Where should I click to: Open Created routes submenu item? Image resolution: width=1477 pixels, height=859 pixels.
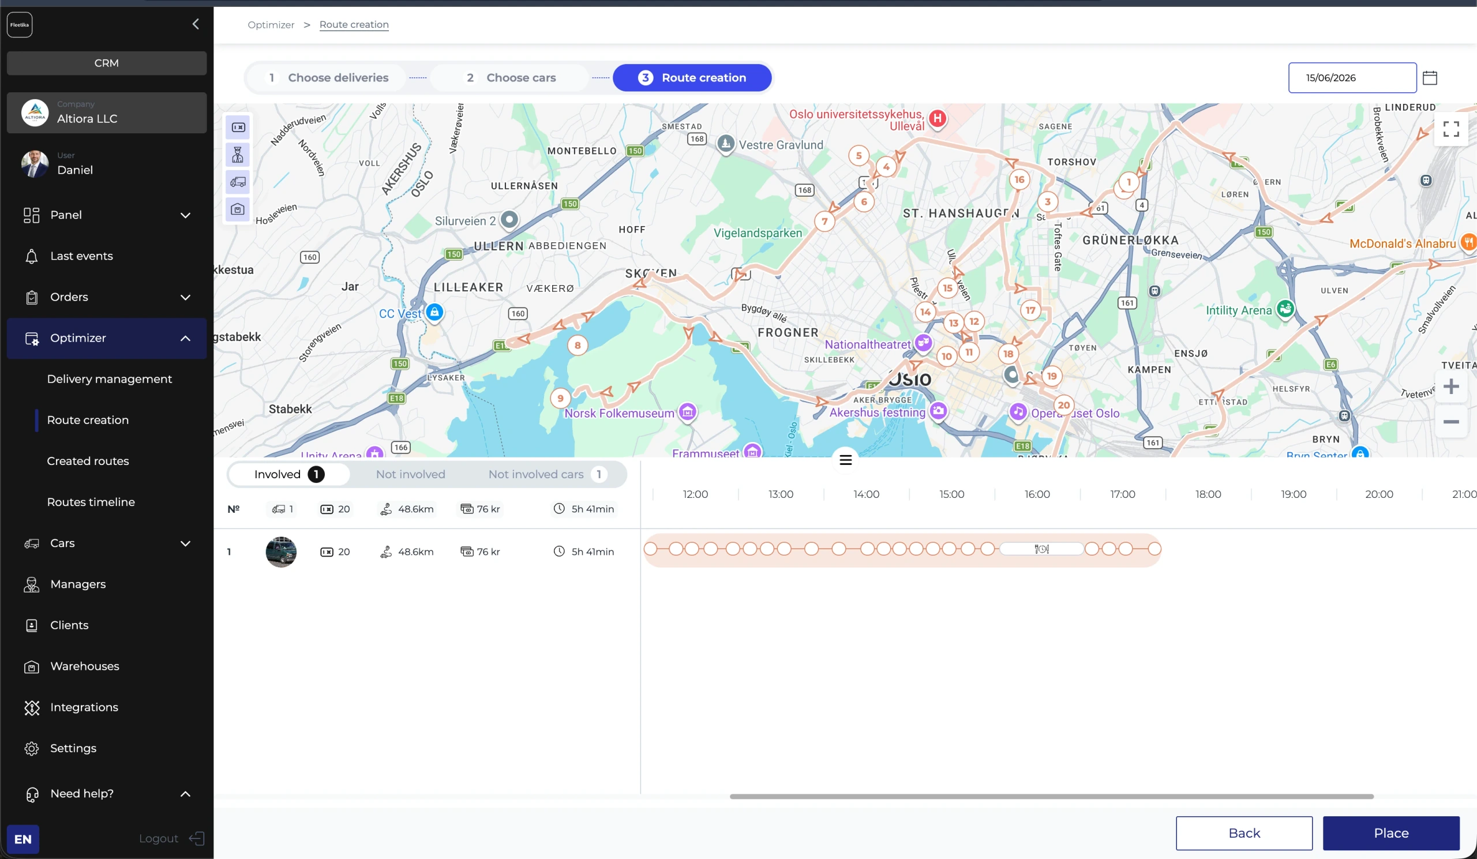click(88, 461)
